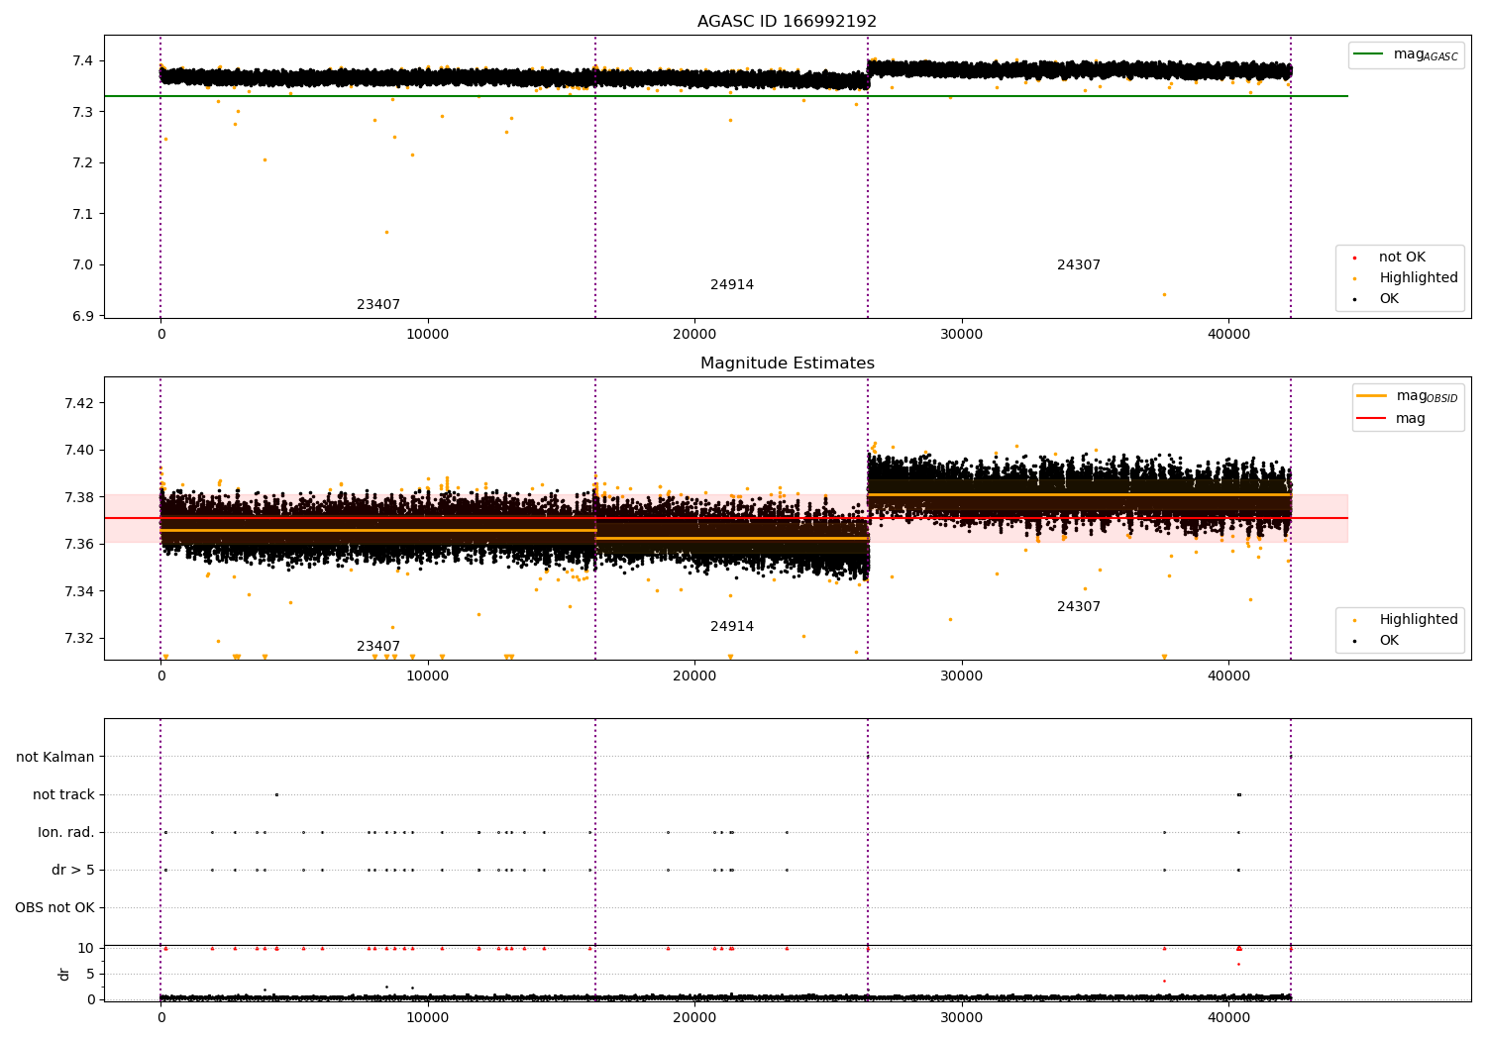Click y-tick 7.0 on top plot
Screen dimensions: 1486x1040
coord(83,265)
